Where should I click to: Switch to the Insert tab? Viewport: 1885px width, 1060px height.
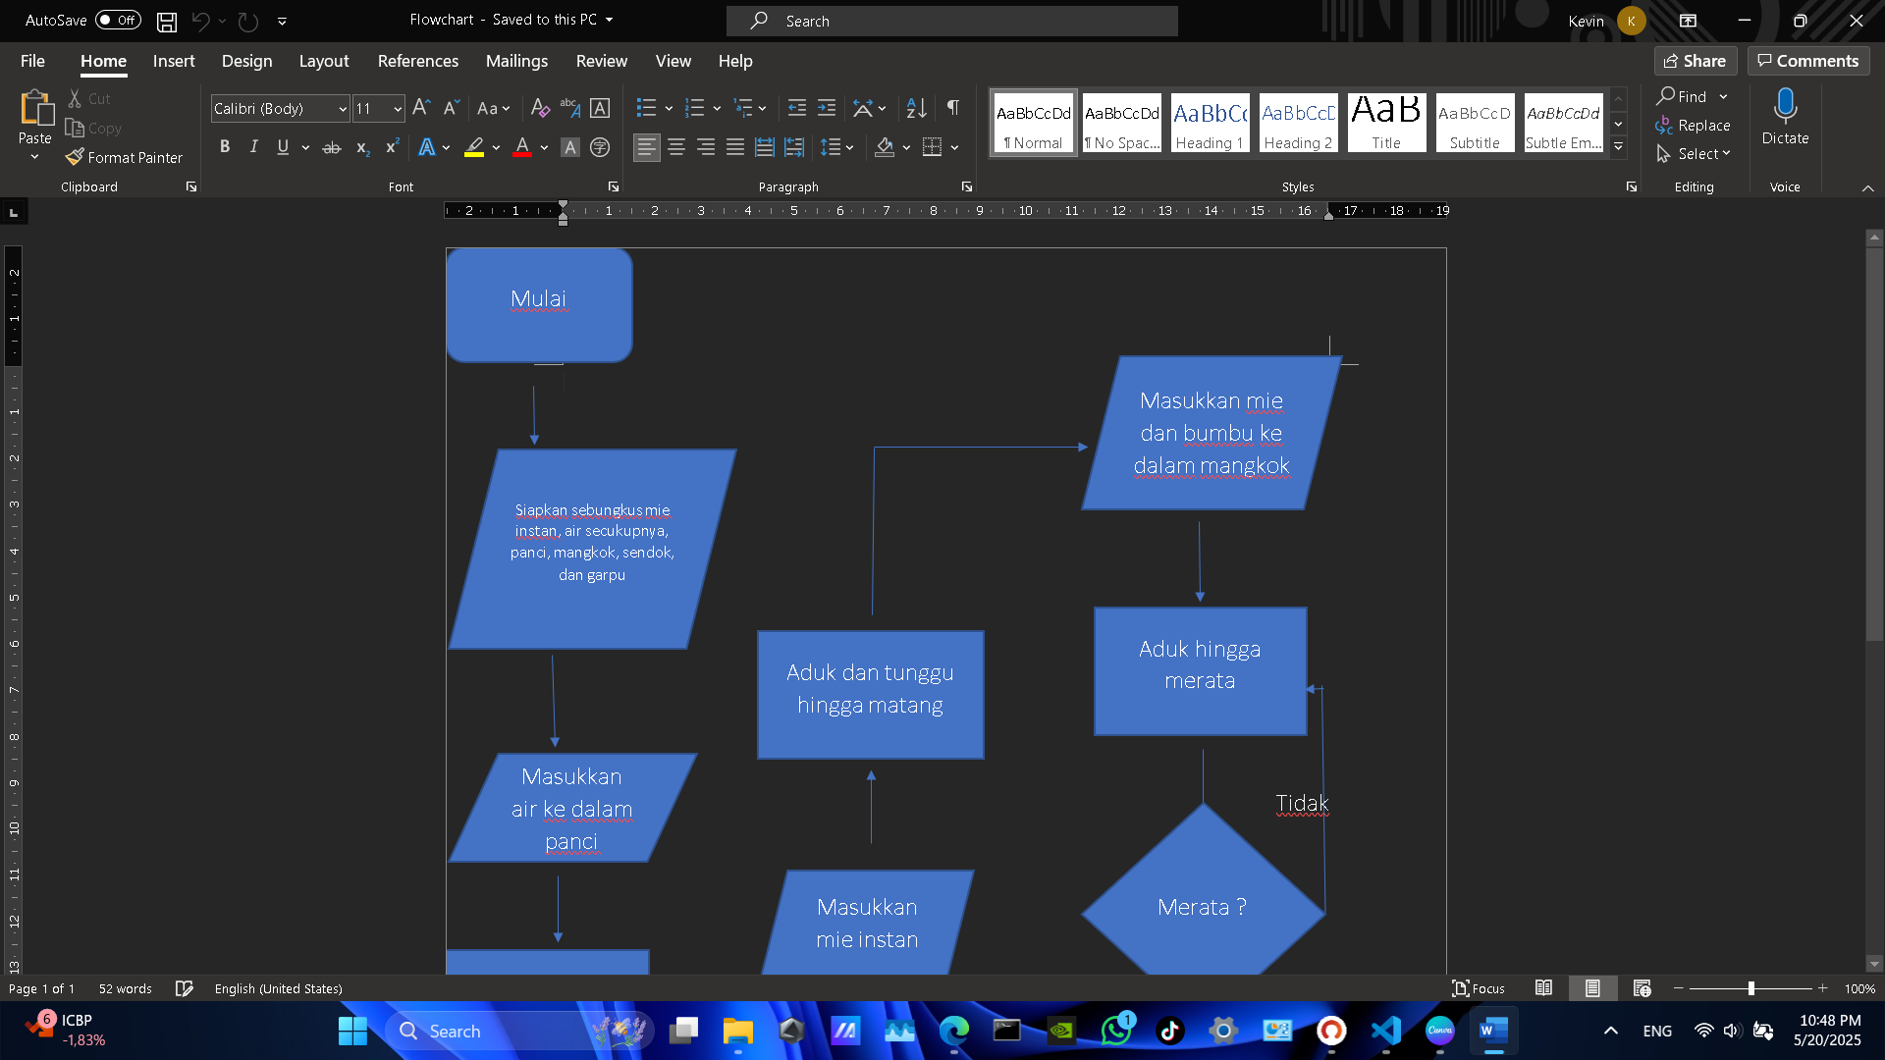pos(174,61)
